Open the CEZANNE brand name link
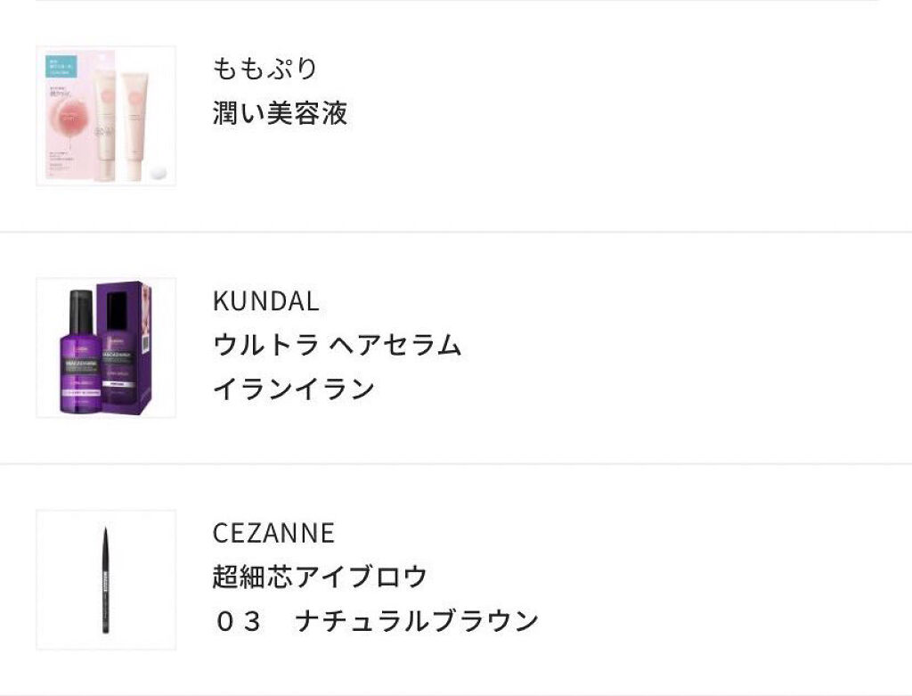Image resolution: width=912 pixels, height=696 pixels. coord(273,533)
